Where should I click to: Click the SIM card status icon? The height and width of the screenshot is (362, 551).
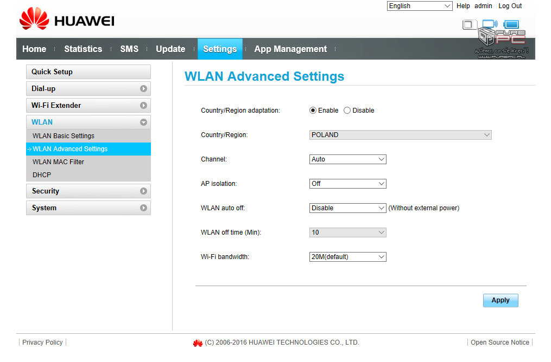click(469, 24)
